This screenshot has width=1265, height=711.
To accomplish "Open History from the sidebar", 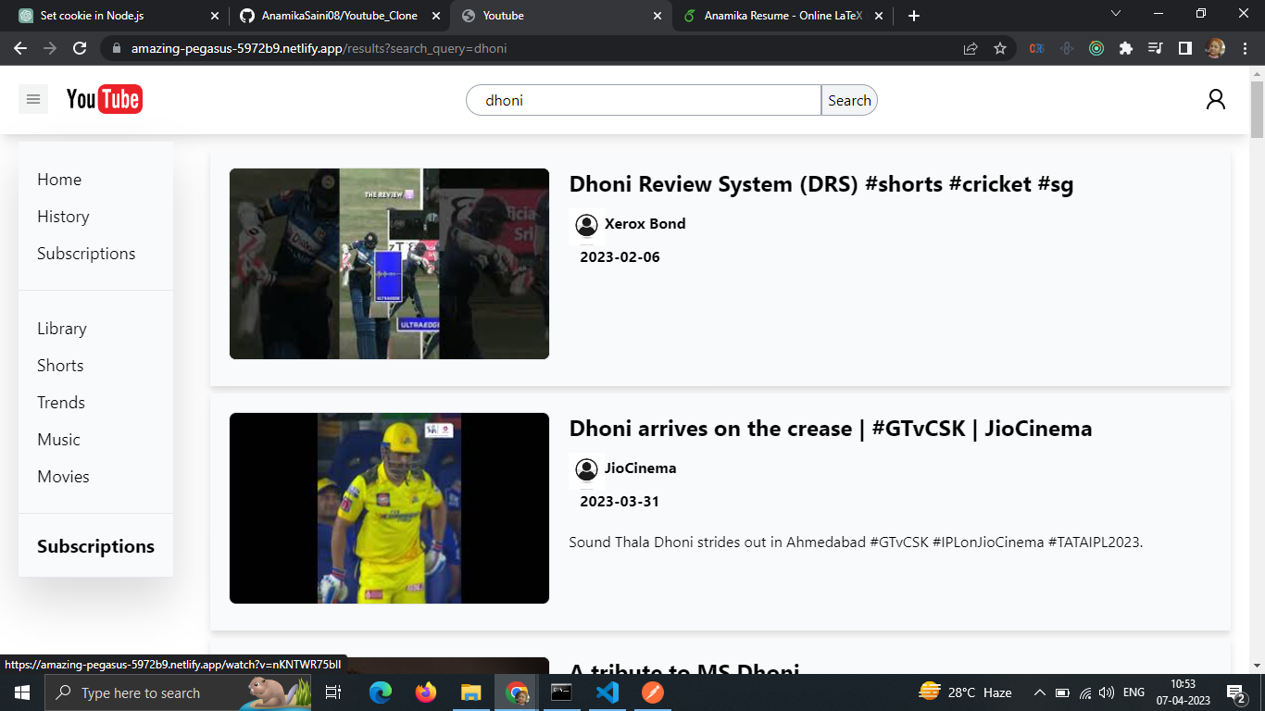I will (63, 217).
